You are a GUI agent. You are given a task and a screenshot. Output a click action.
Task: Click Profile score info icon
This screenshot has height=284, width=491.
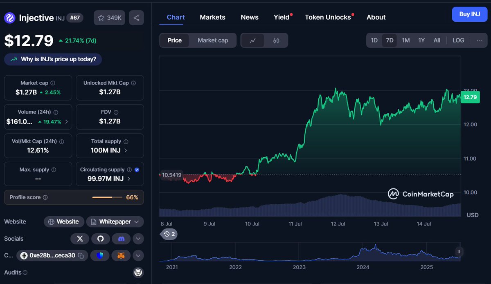[x=45, y=197]
